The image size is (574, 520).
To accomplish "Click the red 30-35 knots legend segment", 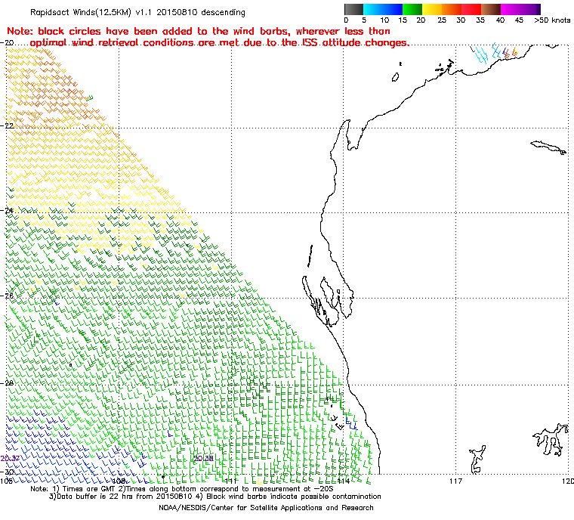I will 471,9.
